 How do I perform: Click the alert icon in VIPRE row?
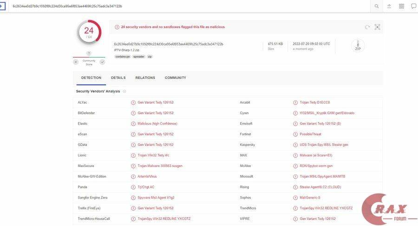tap(295, 219)
